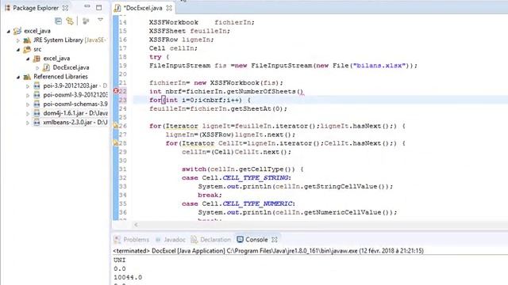Screen dimensions: 508x285
Task: Click error marker on line 22
Action: (x=116, y=91)
